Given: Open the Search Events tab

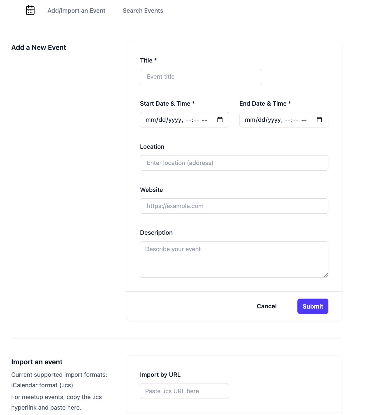Looking at the screenshot, I should pos(143,11).
